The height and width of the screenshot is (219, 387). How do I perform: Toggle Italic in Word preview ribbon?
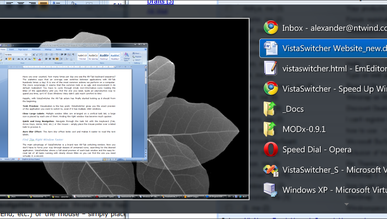10,59
